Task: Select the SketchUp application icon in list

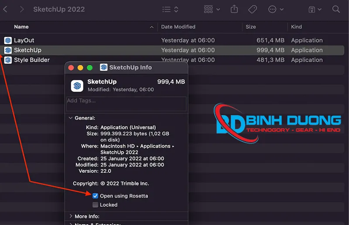Action: pos(8,50)
